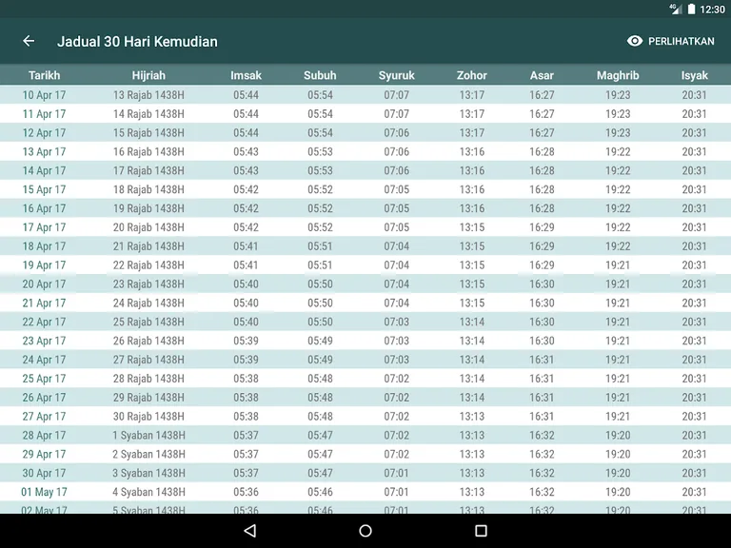Screen dimensions: 731x548
Task: Select the 25 Apr 17 date cell
Action: pos(45,379)
